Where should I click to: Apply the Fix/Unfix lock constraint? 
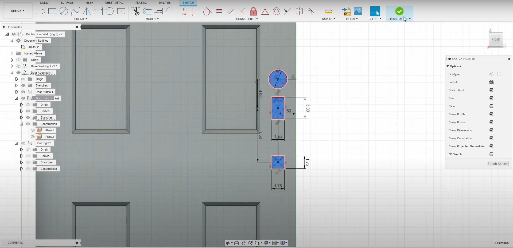coord(253,11)
